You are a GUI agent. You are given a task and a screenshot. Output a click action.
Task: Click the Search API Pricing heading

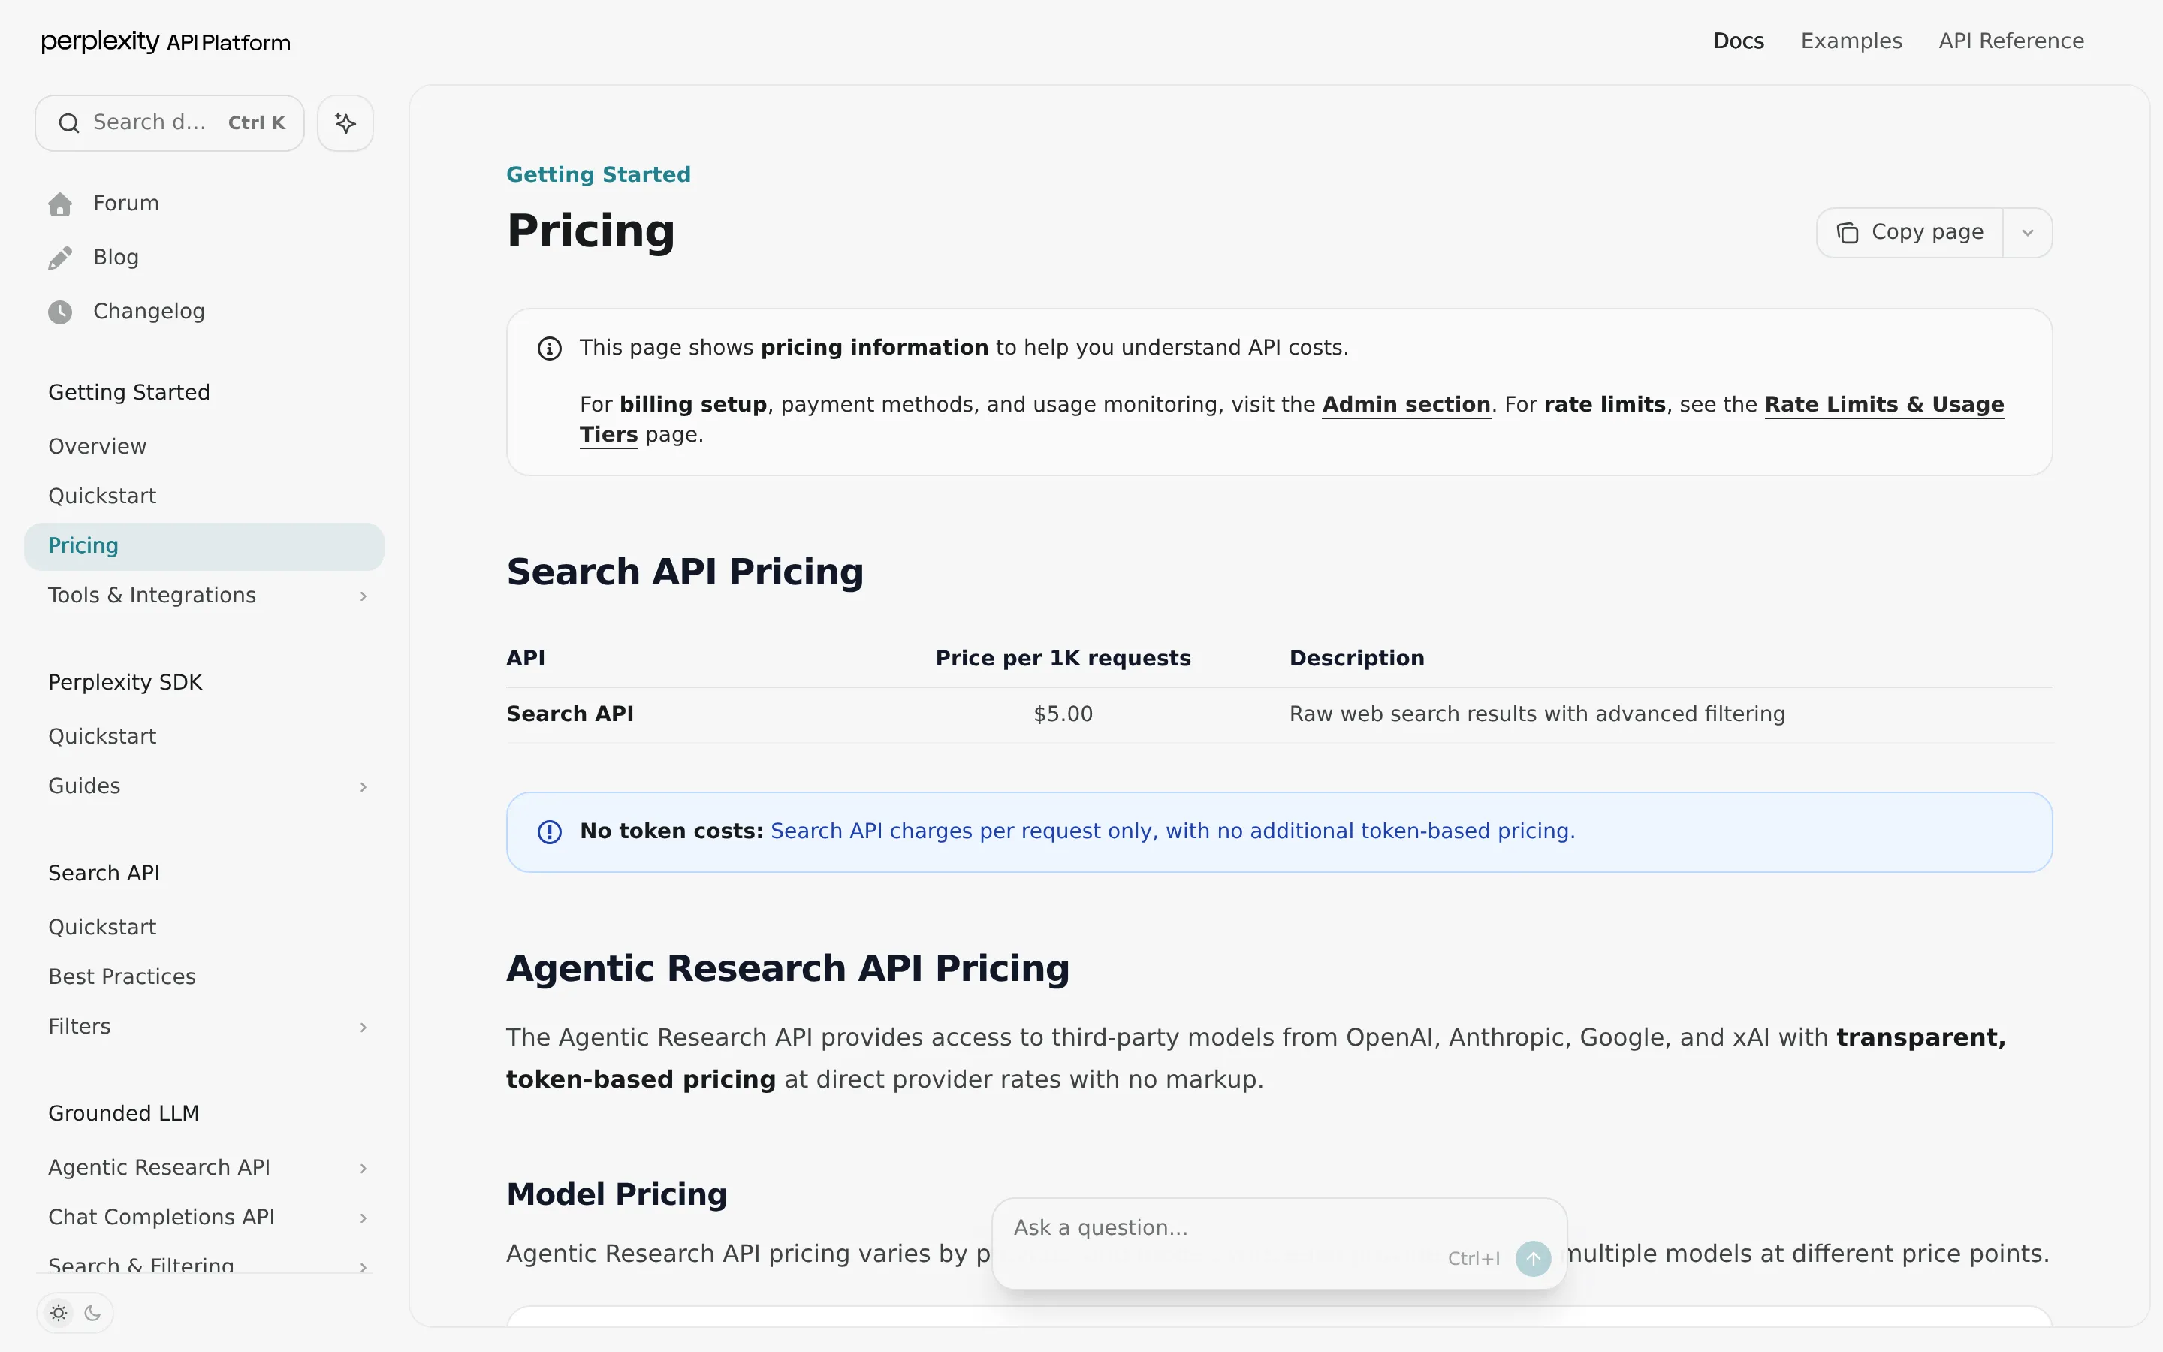(685, 572)
